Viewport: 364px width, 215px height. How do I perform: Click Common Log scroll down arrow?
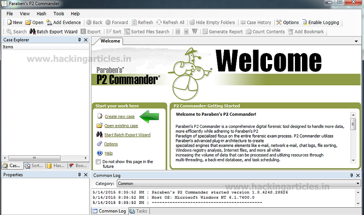tap(358, 204)
